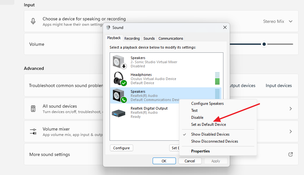Click the OK button

click(164, 161)
